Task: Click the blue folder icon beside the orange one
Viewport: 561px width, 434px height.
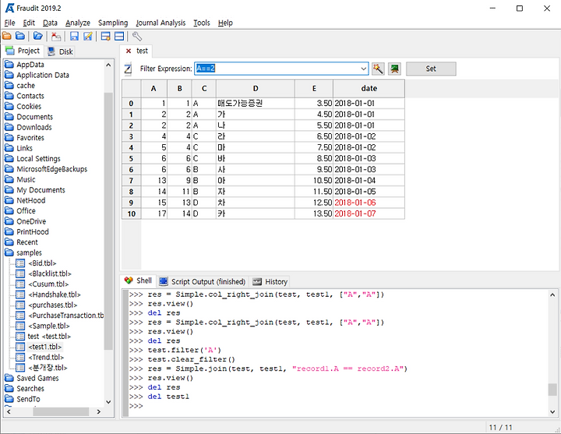Action: pos(20,36)
